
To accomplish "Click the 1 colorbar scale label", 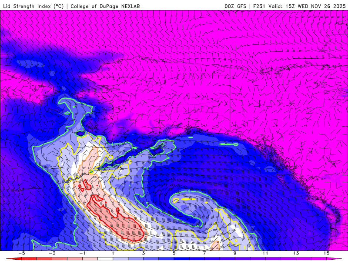I will [113, 253].
